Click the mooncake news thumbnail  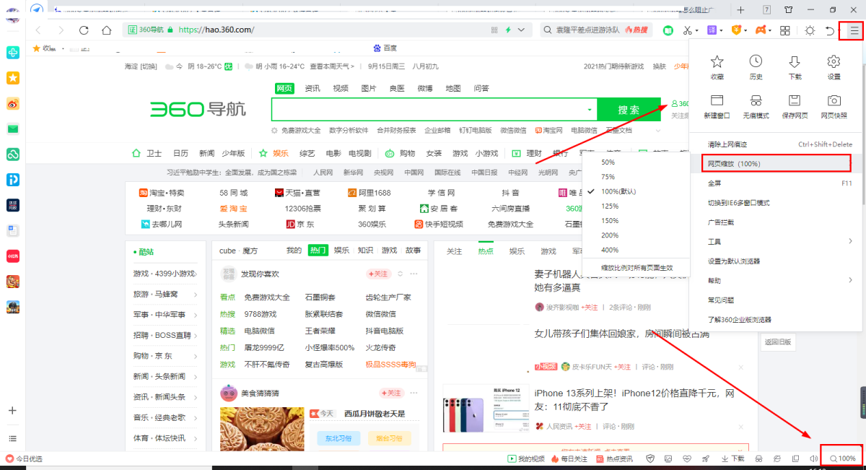click(x=262, y=429)
